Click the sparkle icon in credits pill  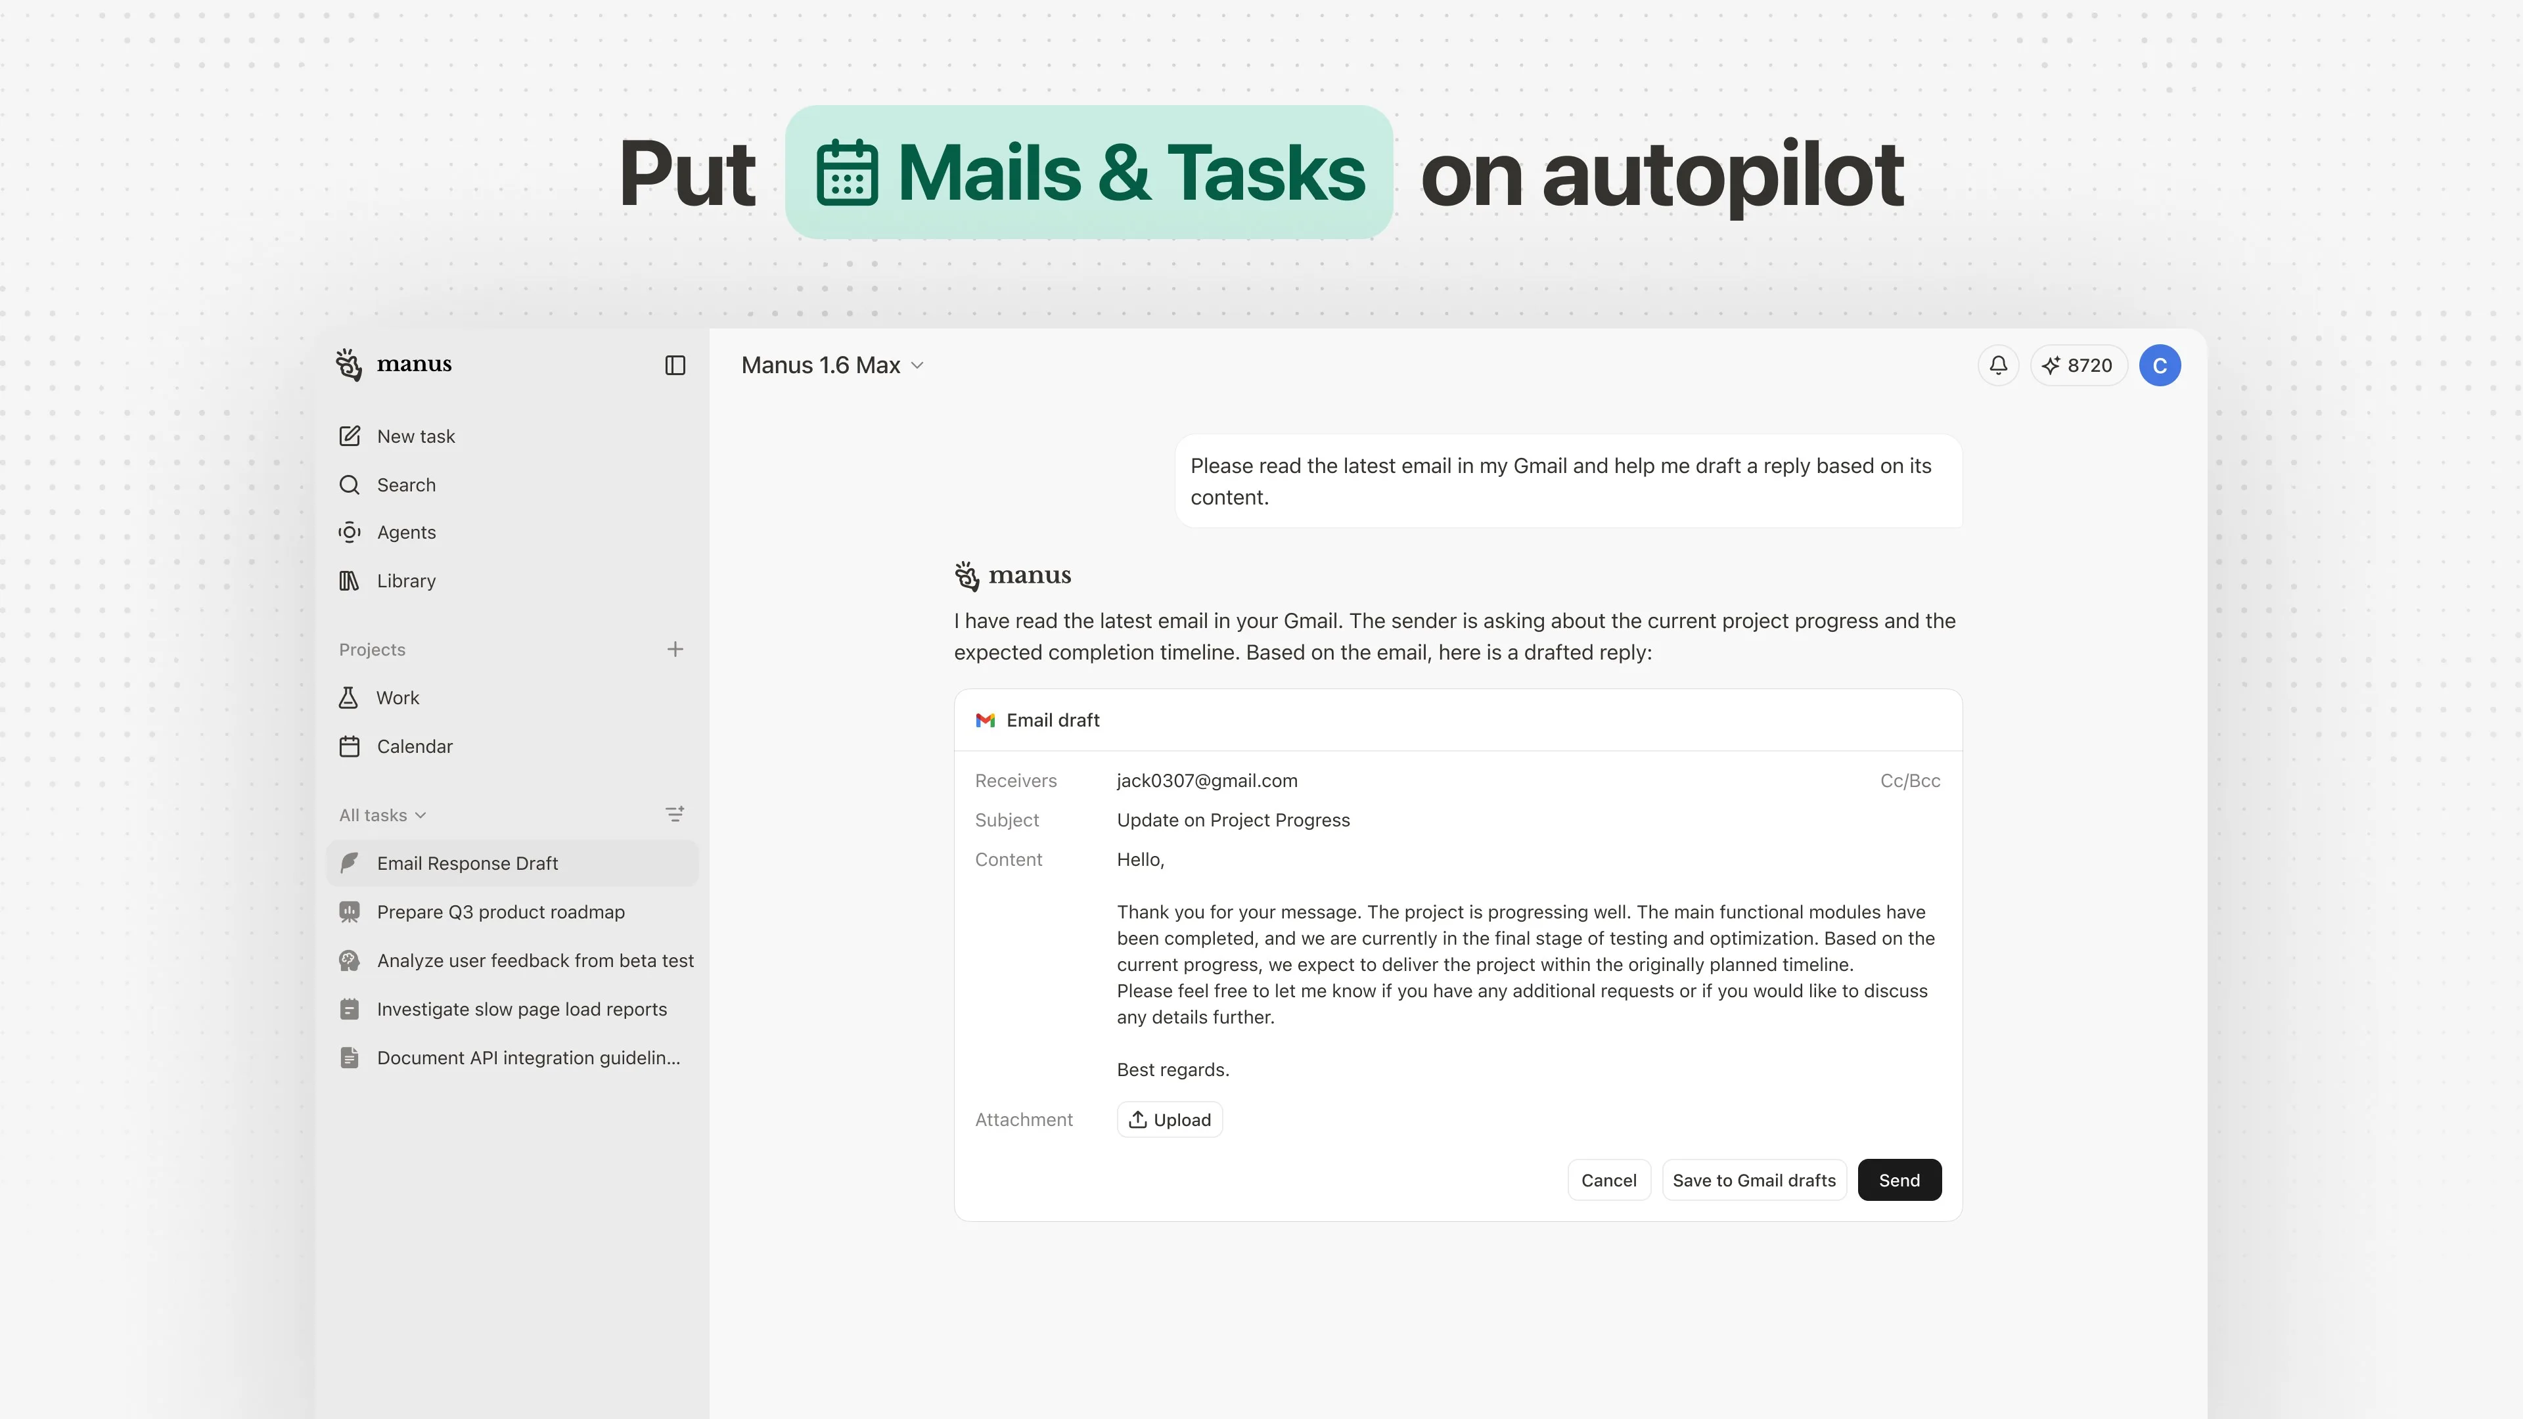click(x=2051, y=365)
